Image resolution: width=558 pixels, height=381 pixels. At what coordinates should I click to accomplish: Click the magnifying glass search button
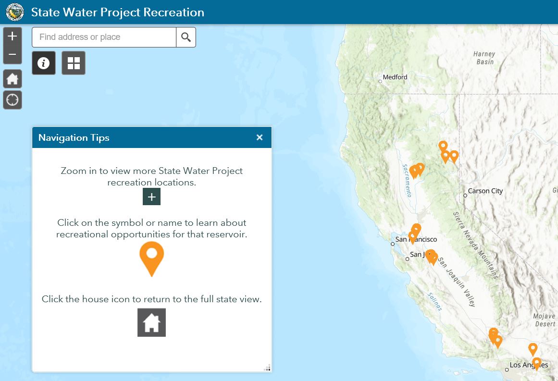[186, 37]
